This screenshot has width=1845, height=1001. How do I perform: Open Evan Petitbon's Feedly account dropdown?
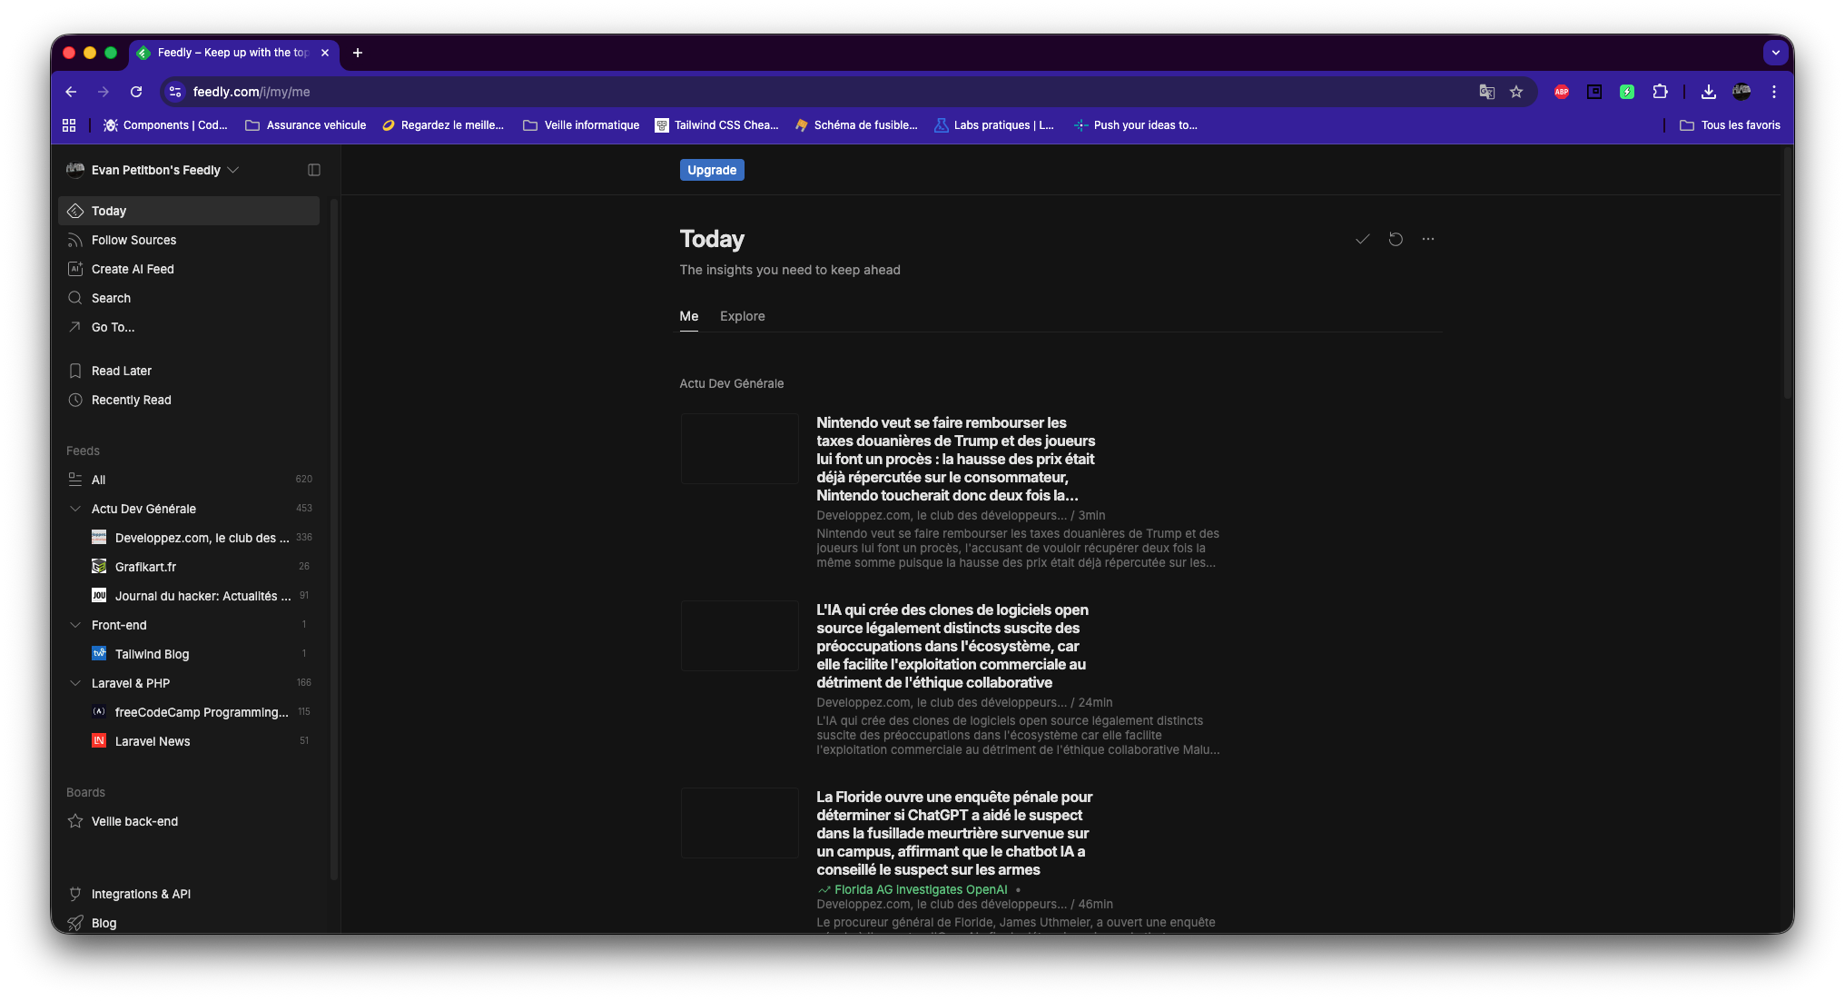coord(153,170)
